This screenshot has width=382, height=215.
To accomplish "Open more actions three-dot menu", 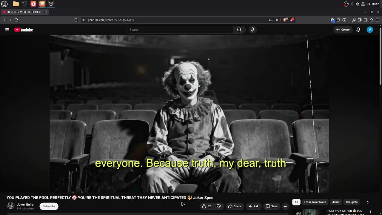I will [286, 206].
